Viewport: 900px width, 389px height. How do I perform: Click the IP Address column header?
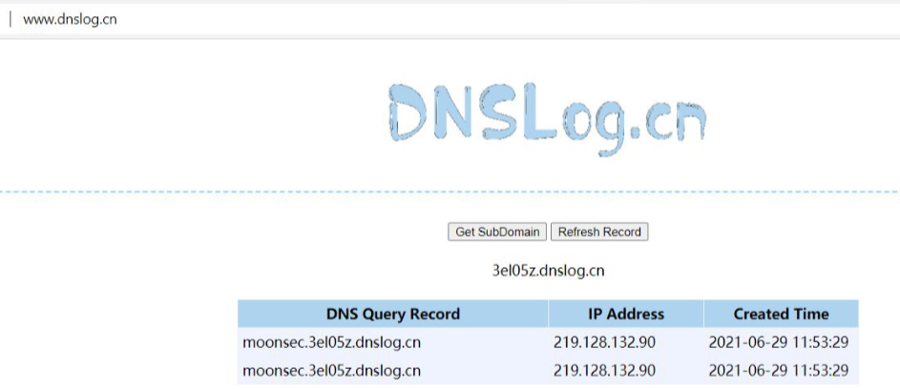coord(625,314)
